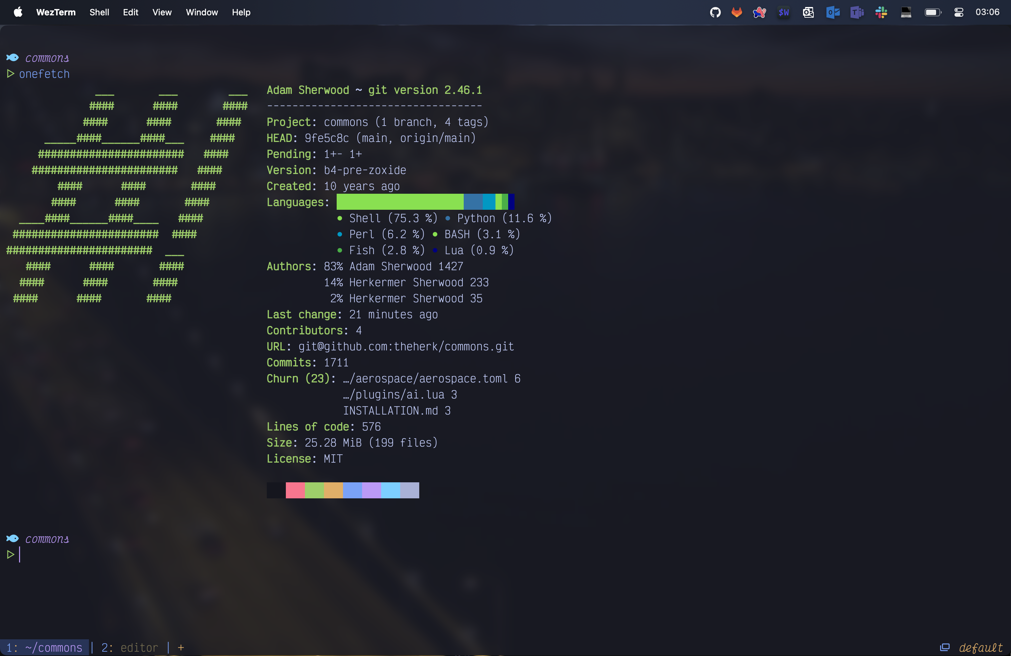Open the View menu
The width and height of the screenshot is (1011, 656).
[162, 12]
